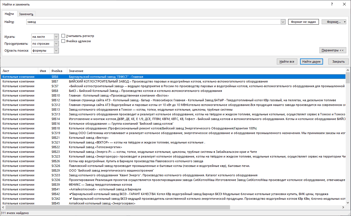Select result row with cell $C$36

pos(173,180)
